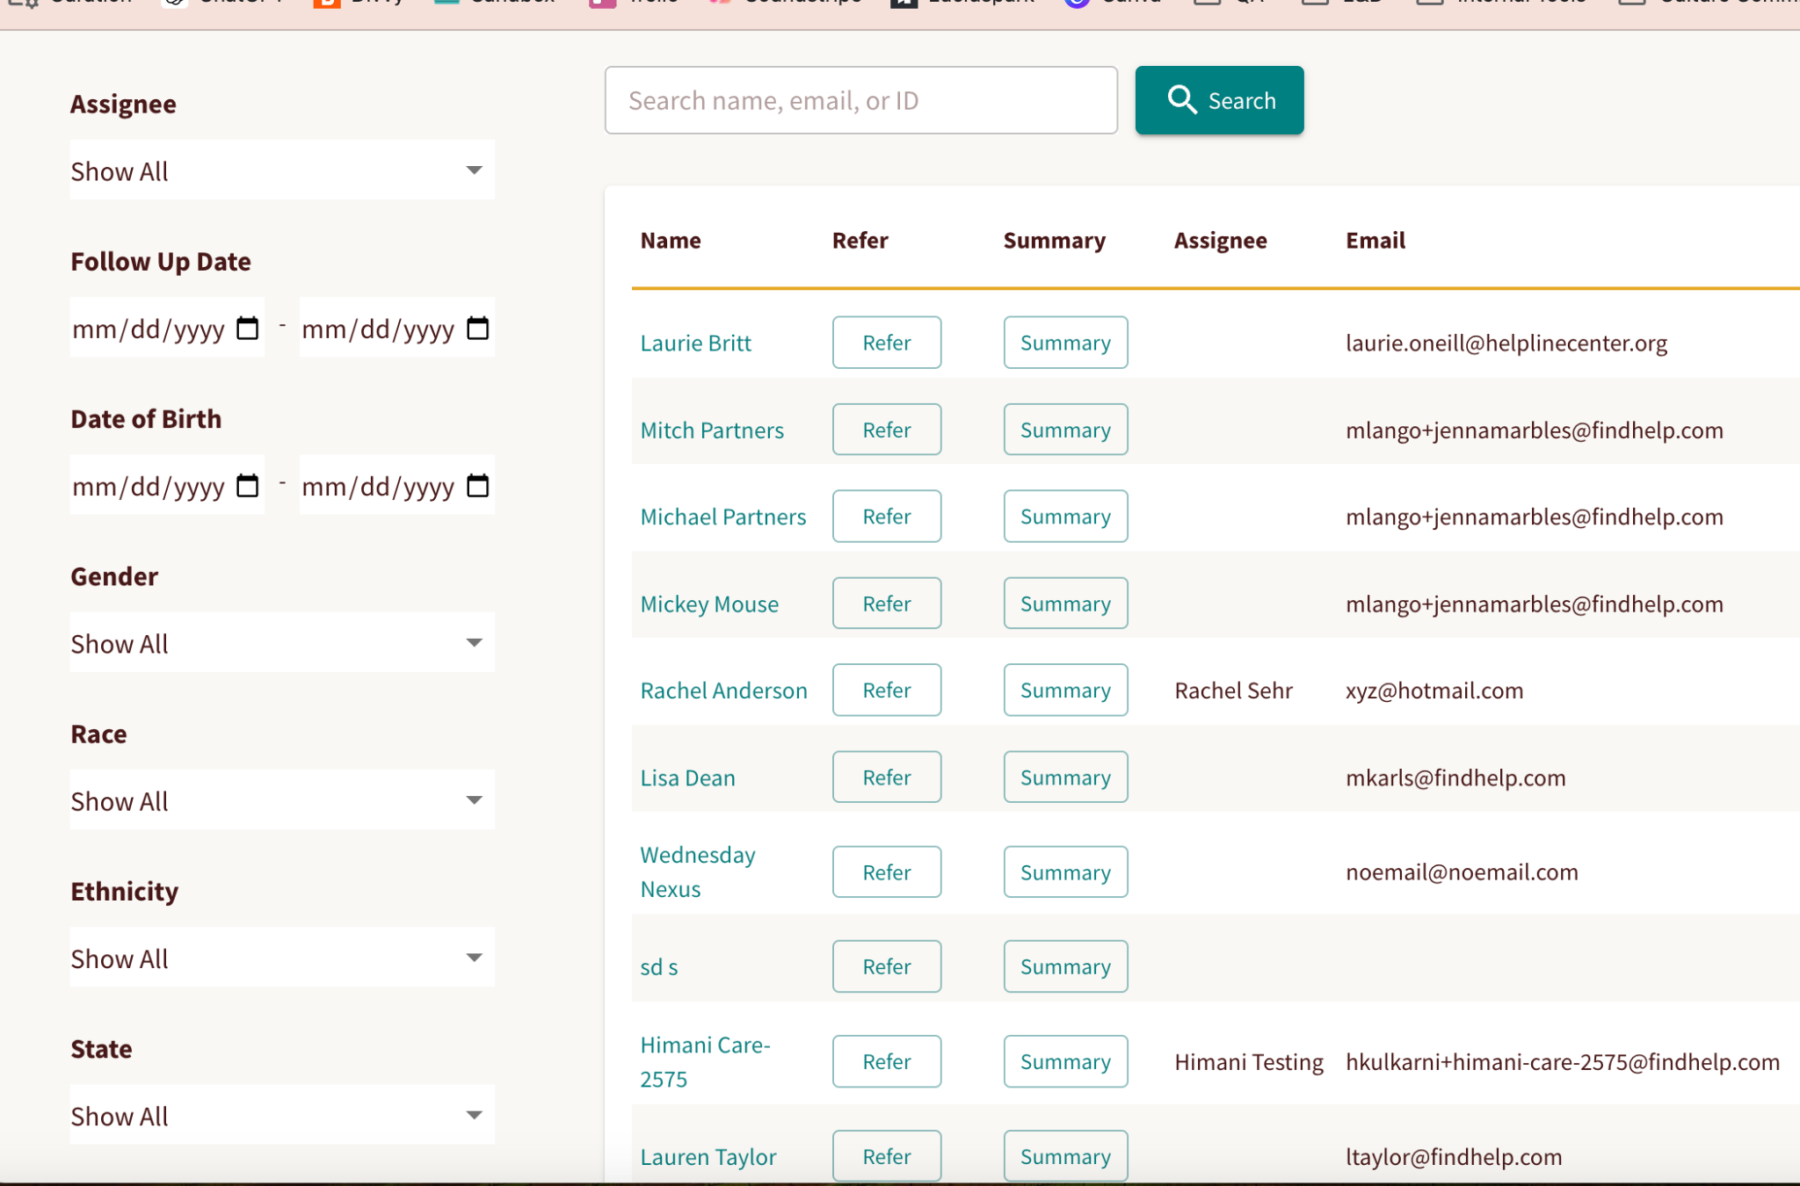Expand the State filter dropdown
The height and width of the screenshot is (1186, 1800).
point(282,1115)
